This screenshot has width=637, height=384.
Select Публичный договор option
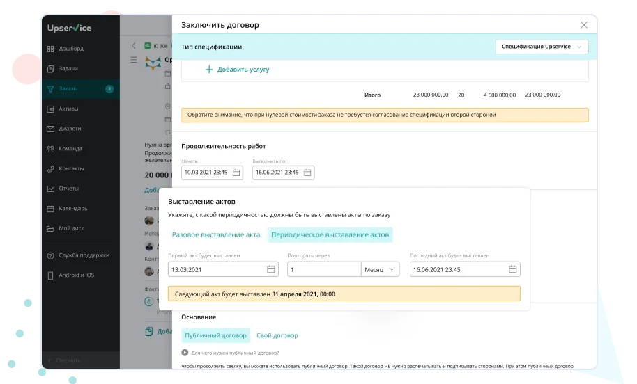[216, 335]
